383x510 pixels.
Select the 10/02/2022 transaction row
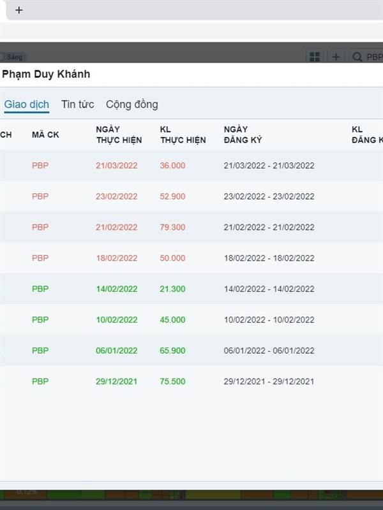pos(191,320)
